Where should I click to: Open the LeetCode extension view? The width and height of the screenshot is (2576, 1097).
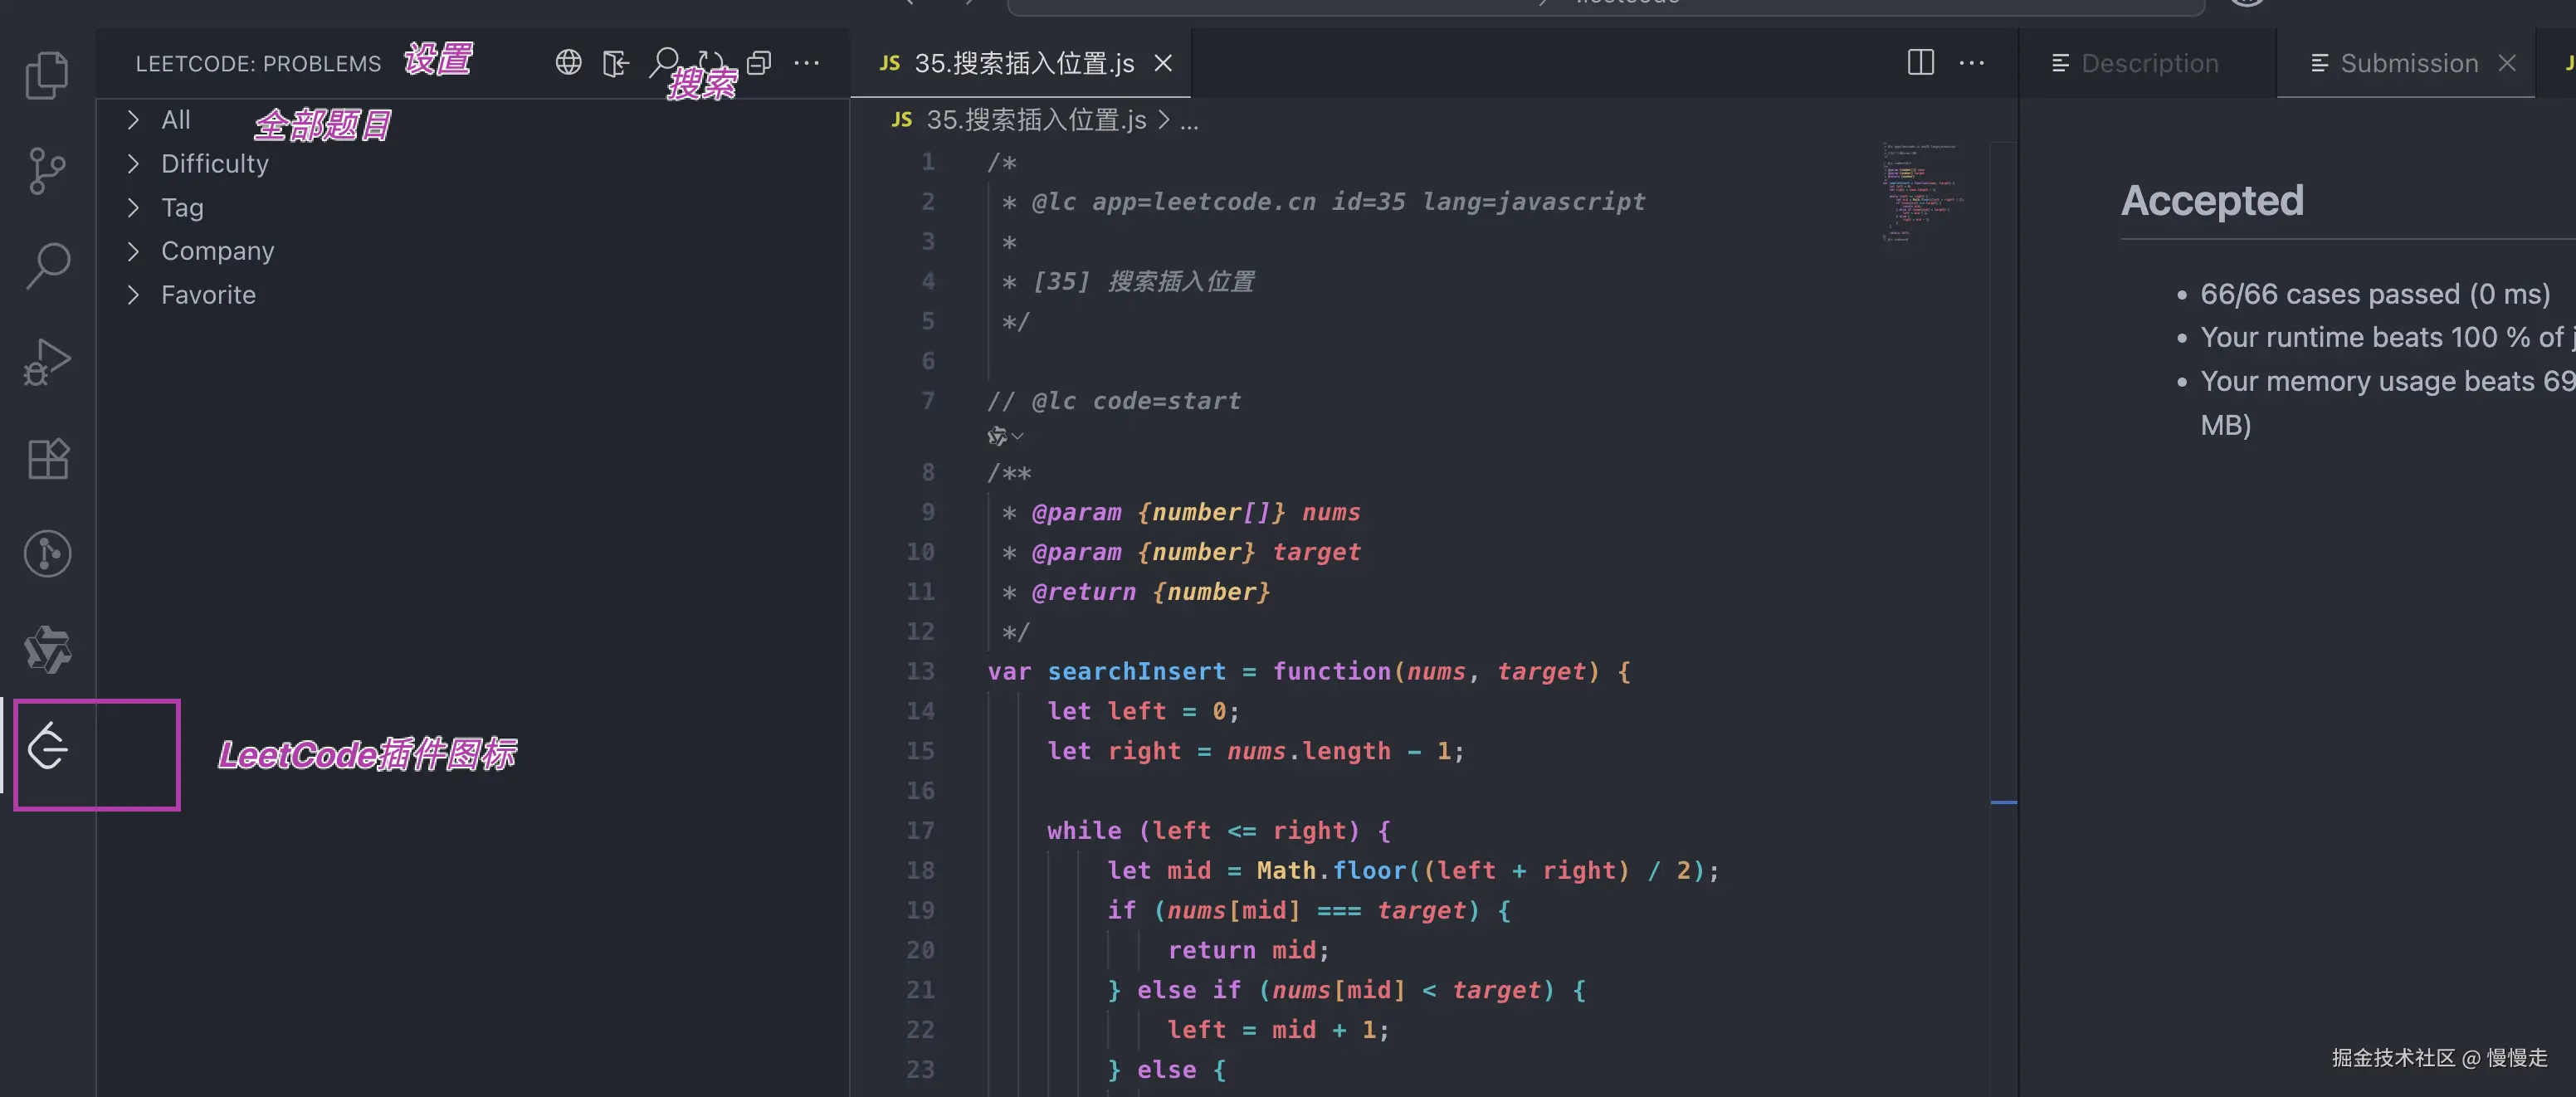pyautogui.click(x=47, y=747)
